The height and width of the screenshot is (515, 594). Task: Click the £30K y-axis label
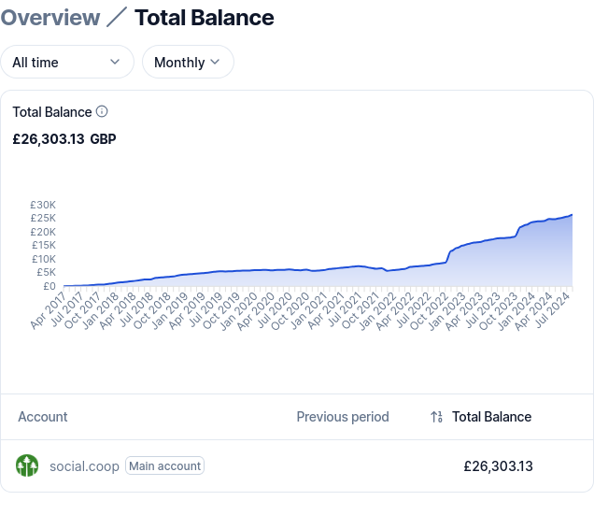[43, 205]
